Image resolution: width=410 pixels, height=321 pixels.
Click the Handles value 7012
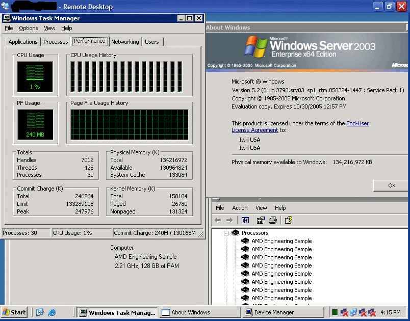87,160
